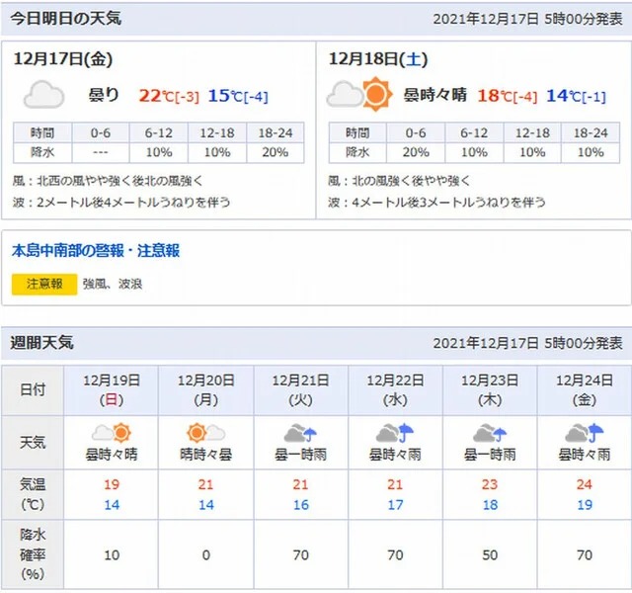Image resolution: width=632 pixels, height=593 pixels.
Task: Click the wind text 北の風強く後やや強く
Action: pos(411,181)
